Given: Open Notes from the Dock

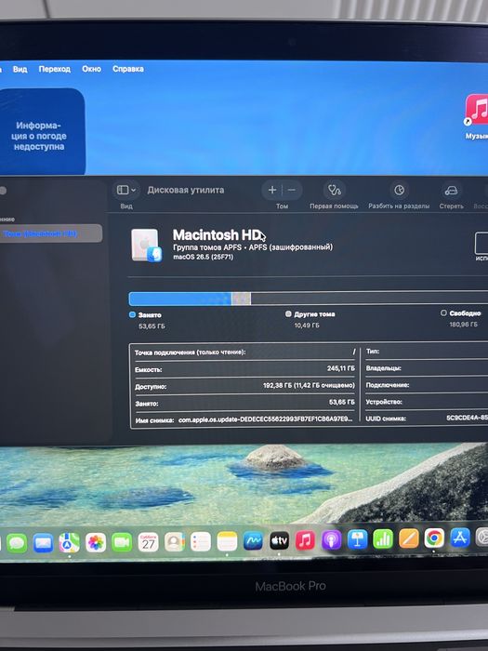Looking at the screenshot, I should point(227,541).
